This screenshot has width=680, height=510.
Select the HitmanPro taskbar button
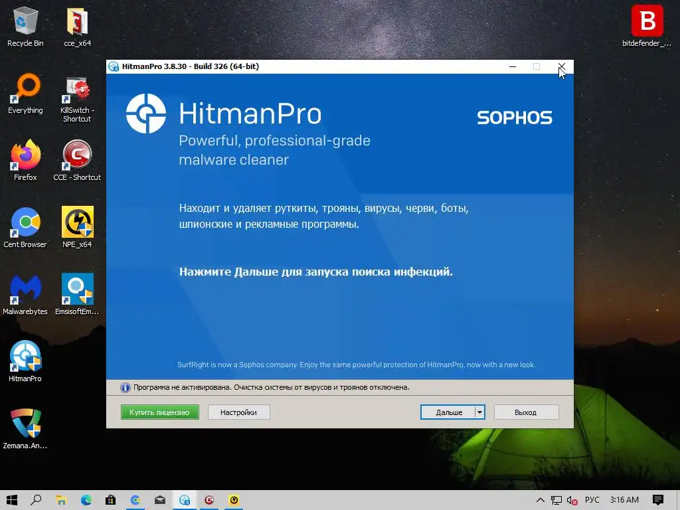(185, 500)
